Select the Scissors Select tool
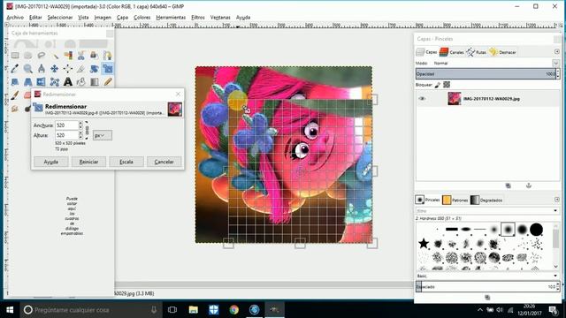Image resolution: width=566 pixels, height=318 pixels. tap(81, 56)
